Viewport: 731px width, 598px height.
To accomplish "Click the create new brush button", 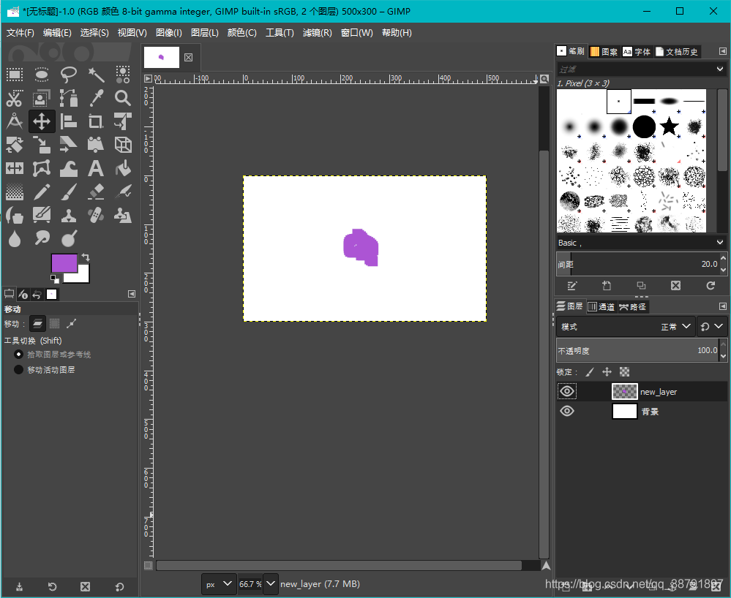I will (x=606, y=286).
